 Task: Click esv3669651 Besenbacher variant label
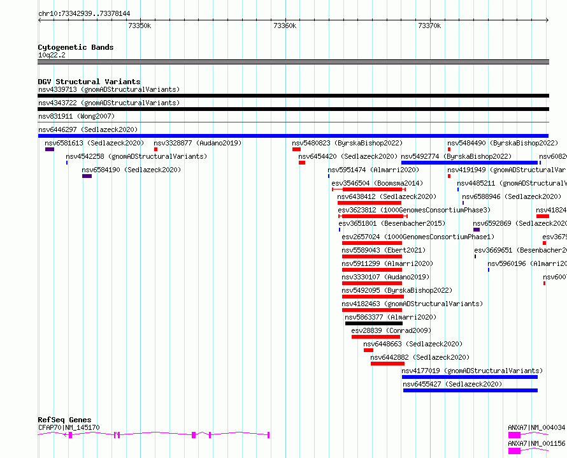520,250
